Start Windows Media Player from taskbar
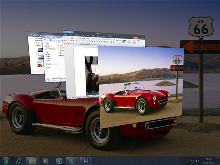The height and width of the screenshot is (165, 220). click(x=45, y=160)
